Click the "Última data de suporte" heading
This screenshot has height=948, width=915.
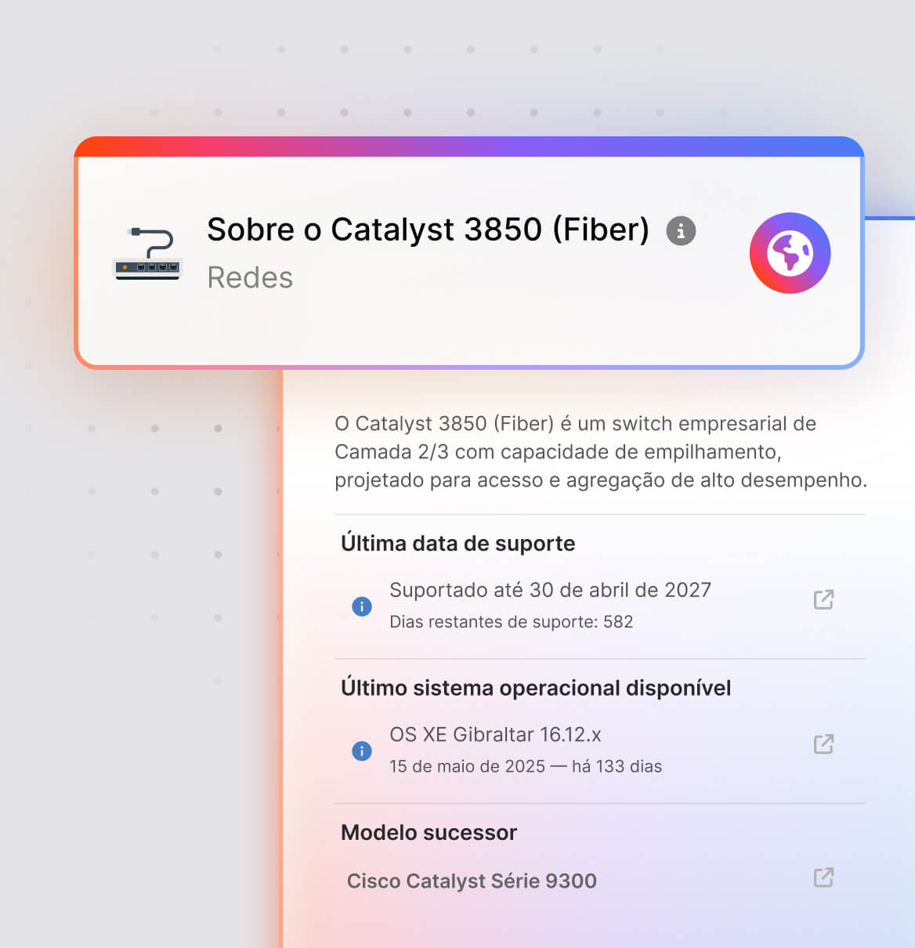click(x=458, y=543)
